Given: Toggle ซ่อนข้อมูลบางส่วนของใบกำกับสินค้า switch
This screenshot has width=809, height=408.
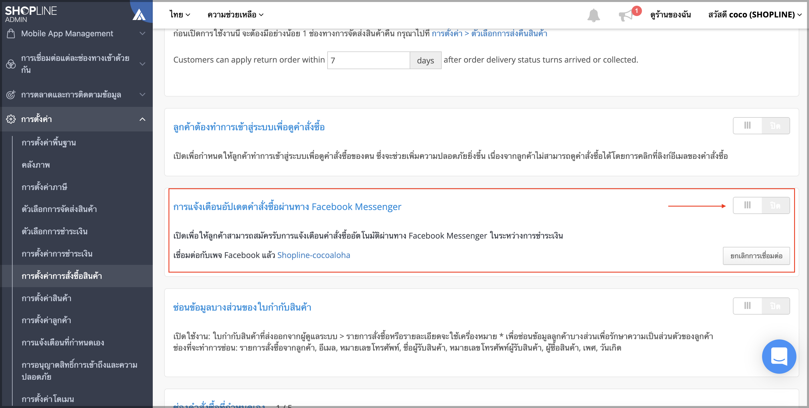Looking at the screenshot, I should click(761, 306).
